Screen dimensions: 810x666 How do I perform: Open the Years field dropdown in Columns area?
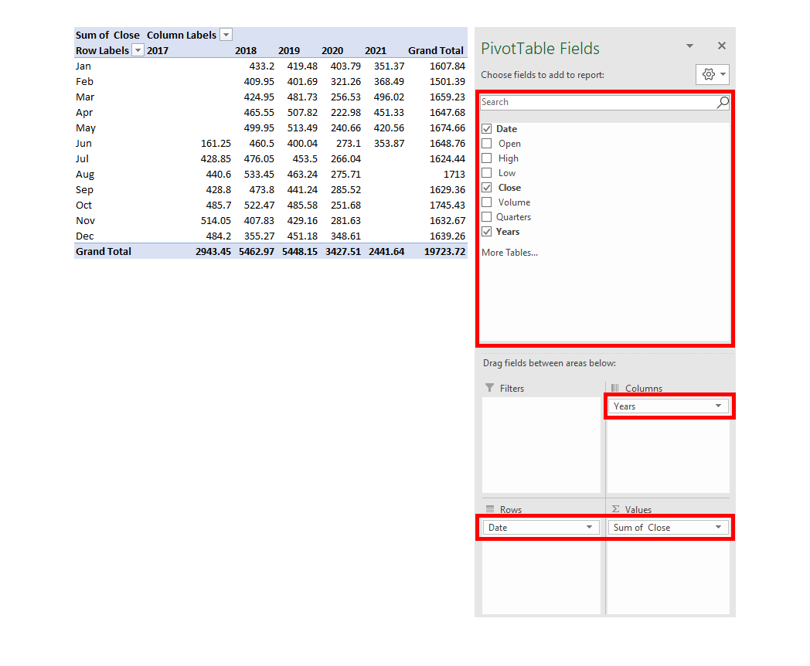tap(718, 406)
